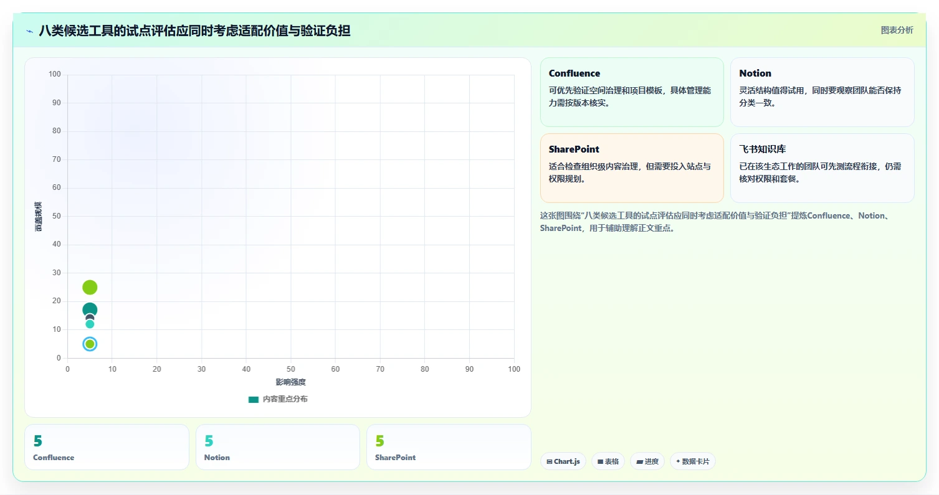Click the Notion description 灵活结构值得试用
Screen dimensions: 939x495
tap(820, 97)
